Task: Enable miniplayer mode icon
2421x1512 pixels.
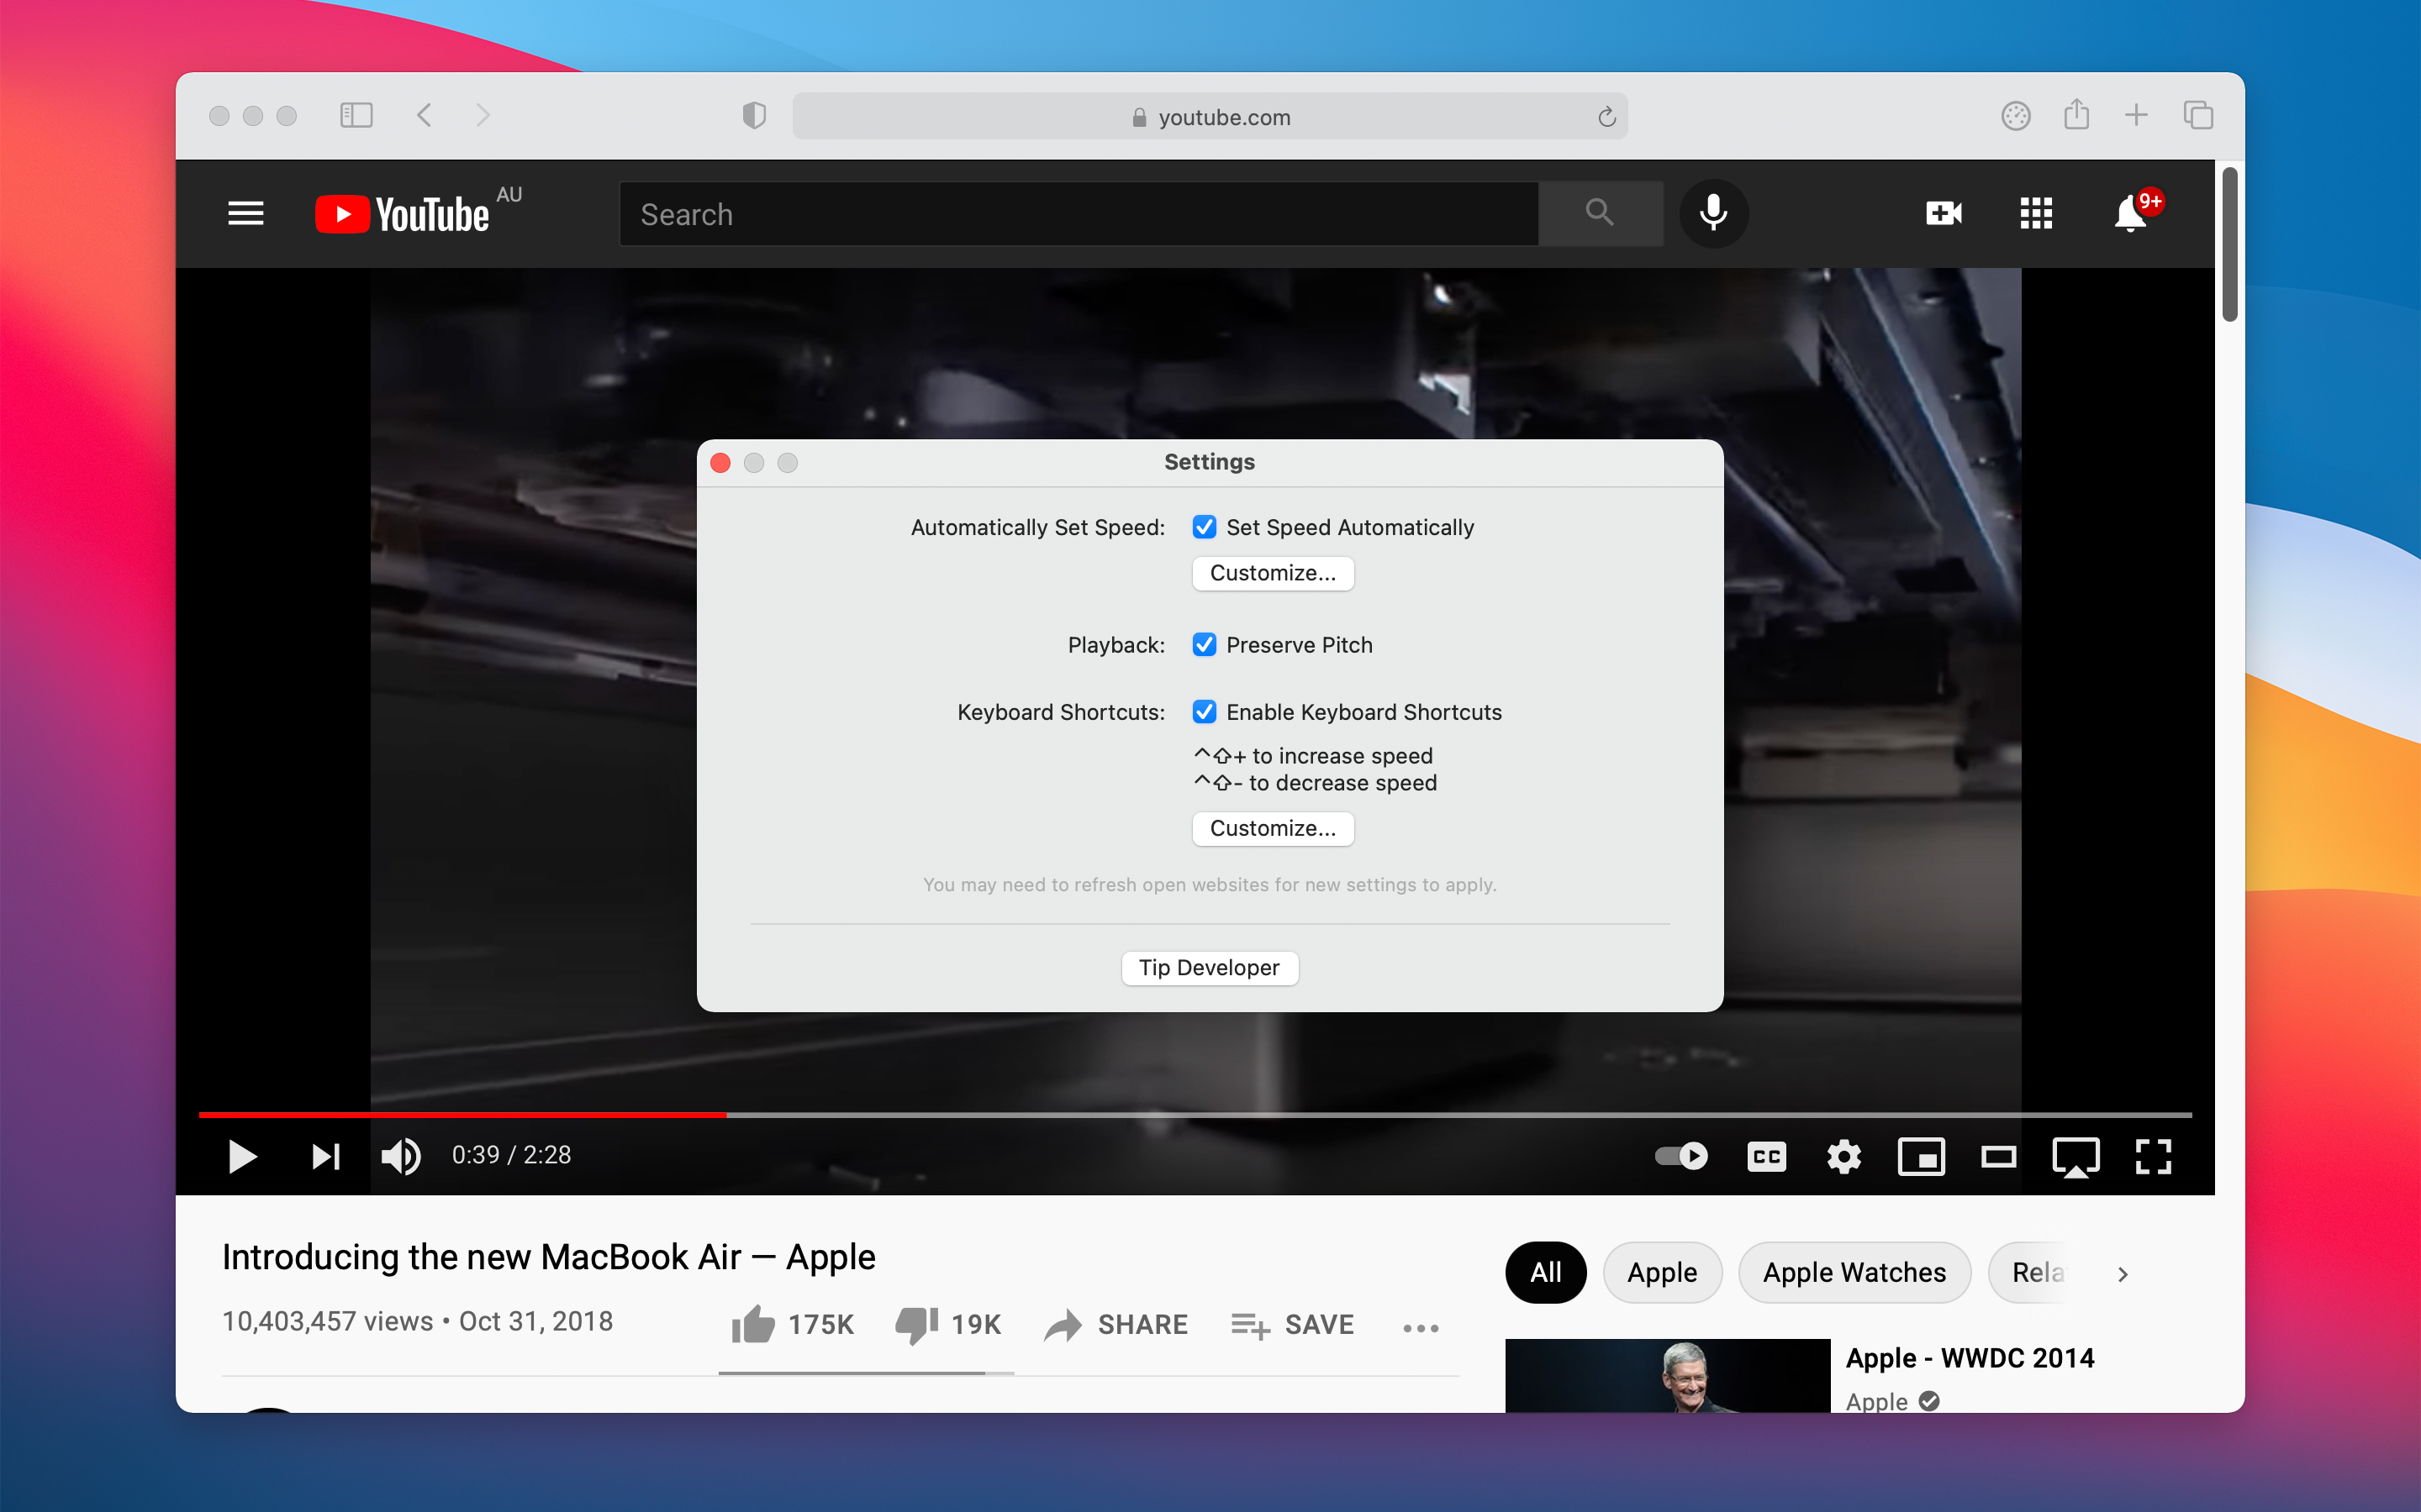Action: tap(1921, 1156)
